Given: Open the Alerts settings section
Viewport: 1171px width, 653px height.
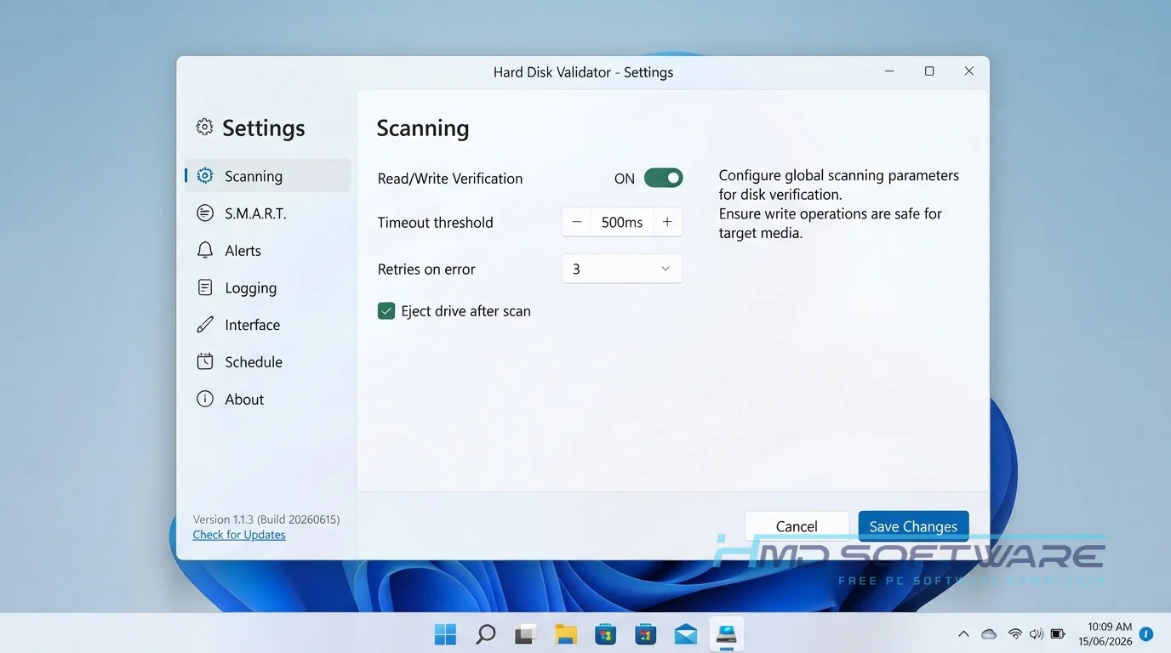Looking at the screenshot, I should tap(267, 250).
